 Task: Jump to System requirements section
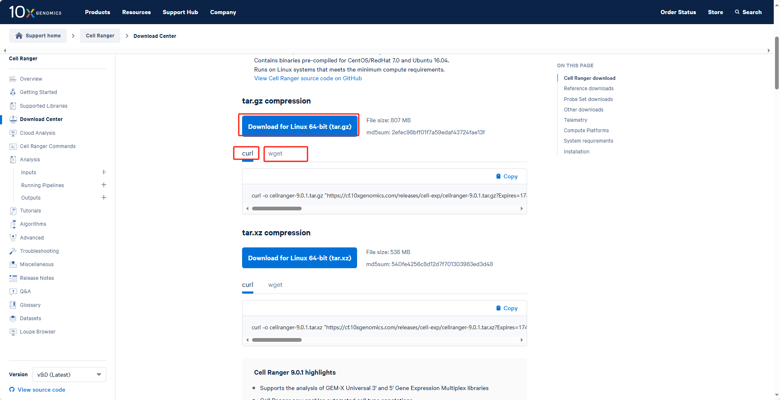[588, 141]
